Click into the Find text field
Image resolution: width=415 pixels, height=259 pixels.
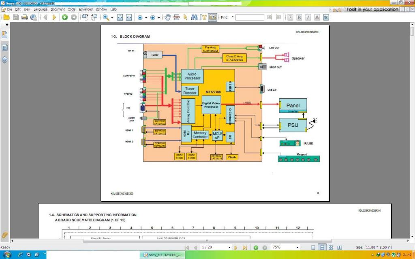click(x=250, y=17)
